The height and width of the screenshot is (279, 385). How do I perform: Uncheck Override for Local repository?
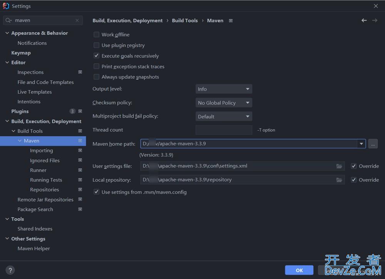tap(353, 180)
